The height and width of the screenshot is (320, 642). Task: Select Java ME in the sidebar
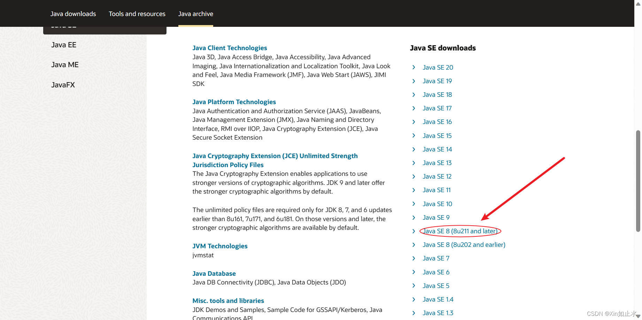[x=65, y=65]
